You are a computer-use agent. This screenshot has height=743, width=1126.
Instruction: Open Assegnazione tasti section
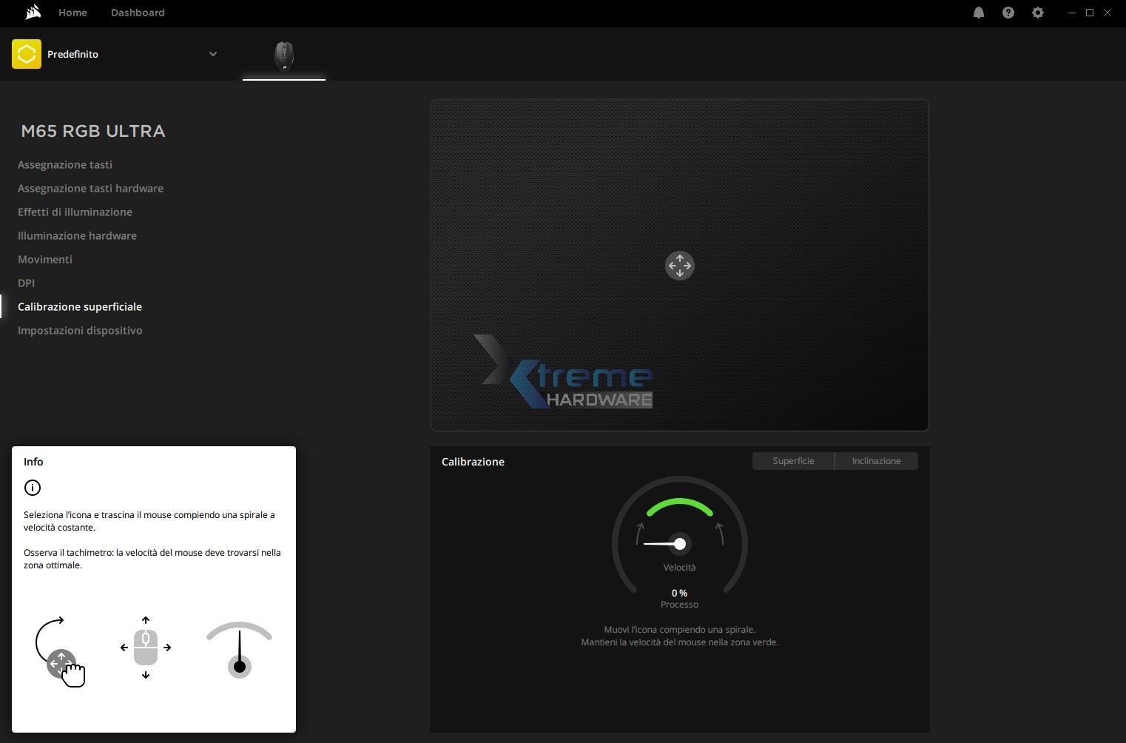click(x=65, y=164)
